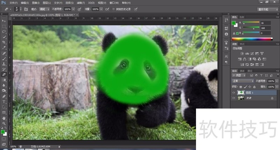Select the Zoom tool
Image resolution: width=280 pixels, height=150 pixels.
coord(4,123)
